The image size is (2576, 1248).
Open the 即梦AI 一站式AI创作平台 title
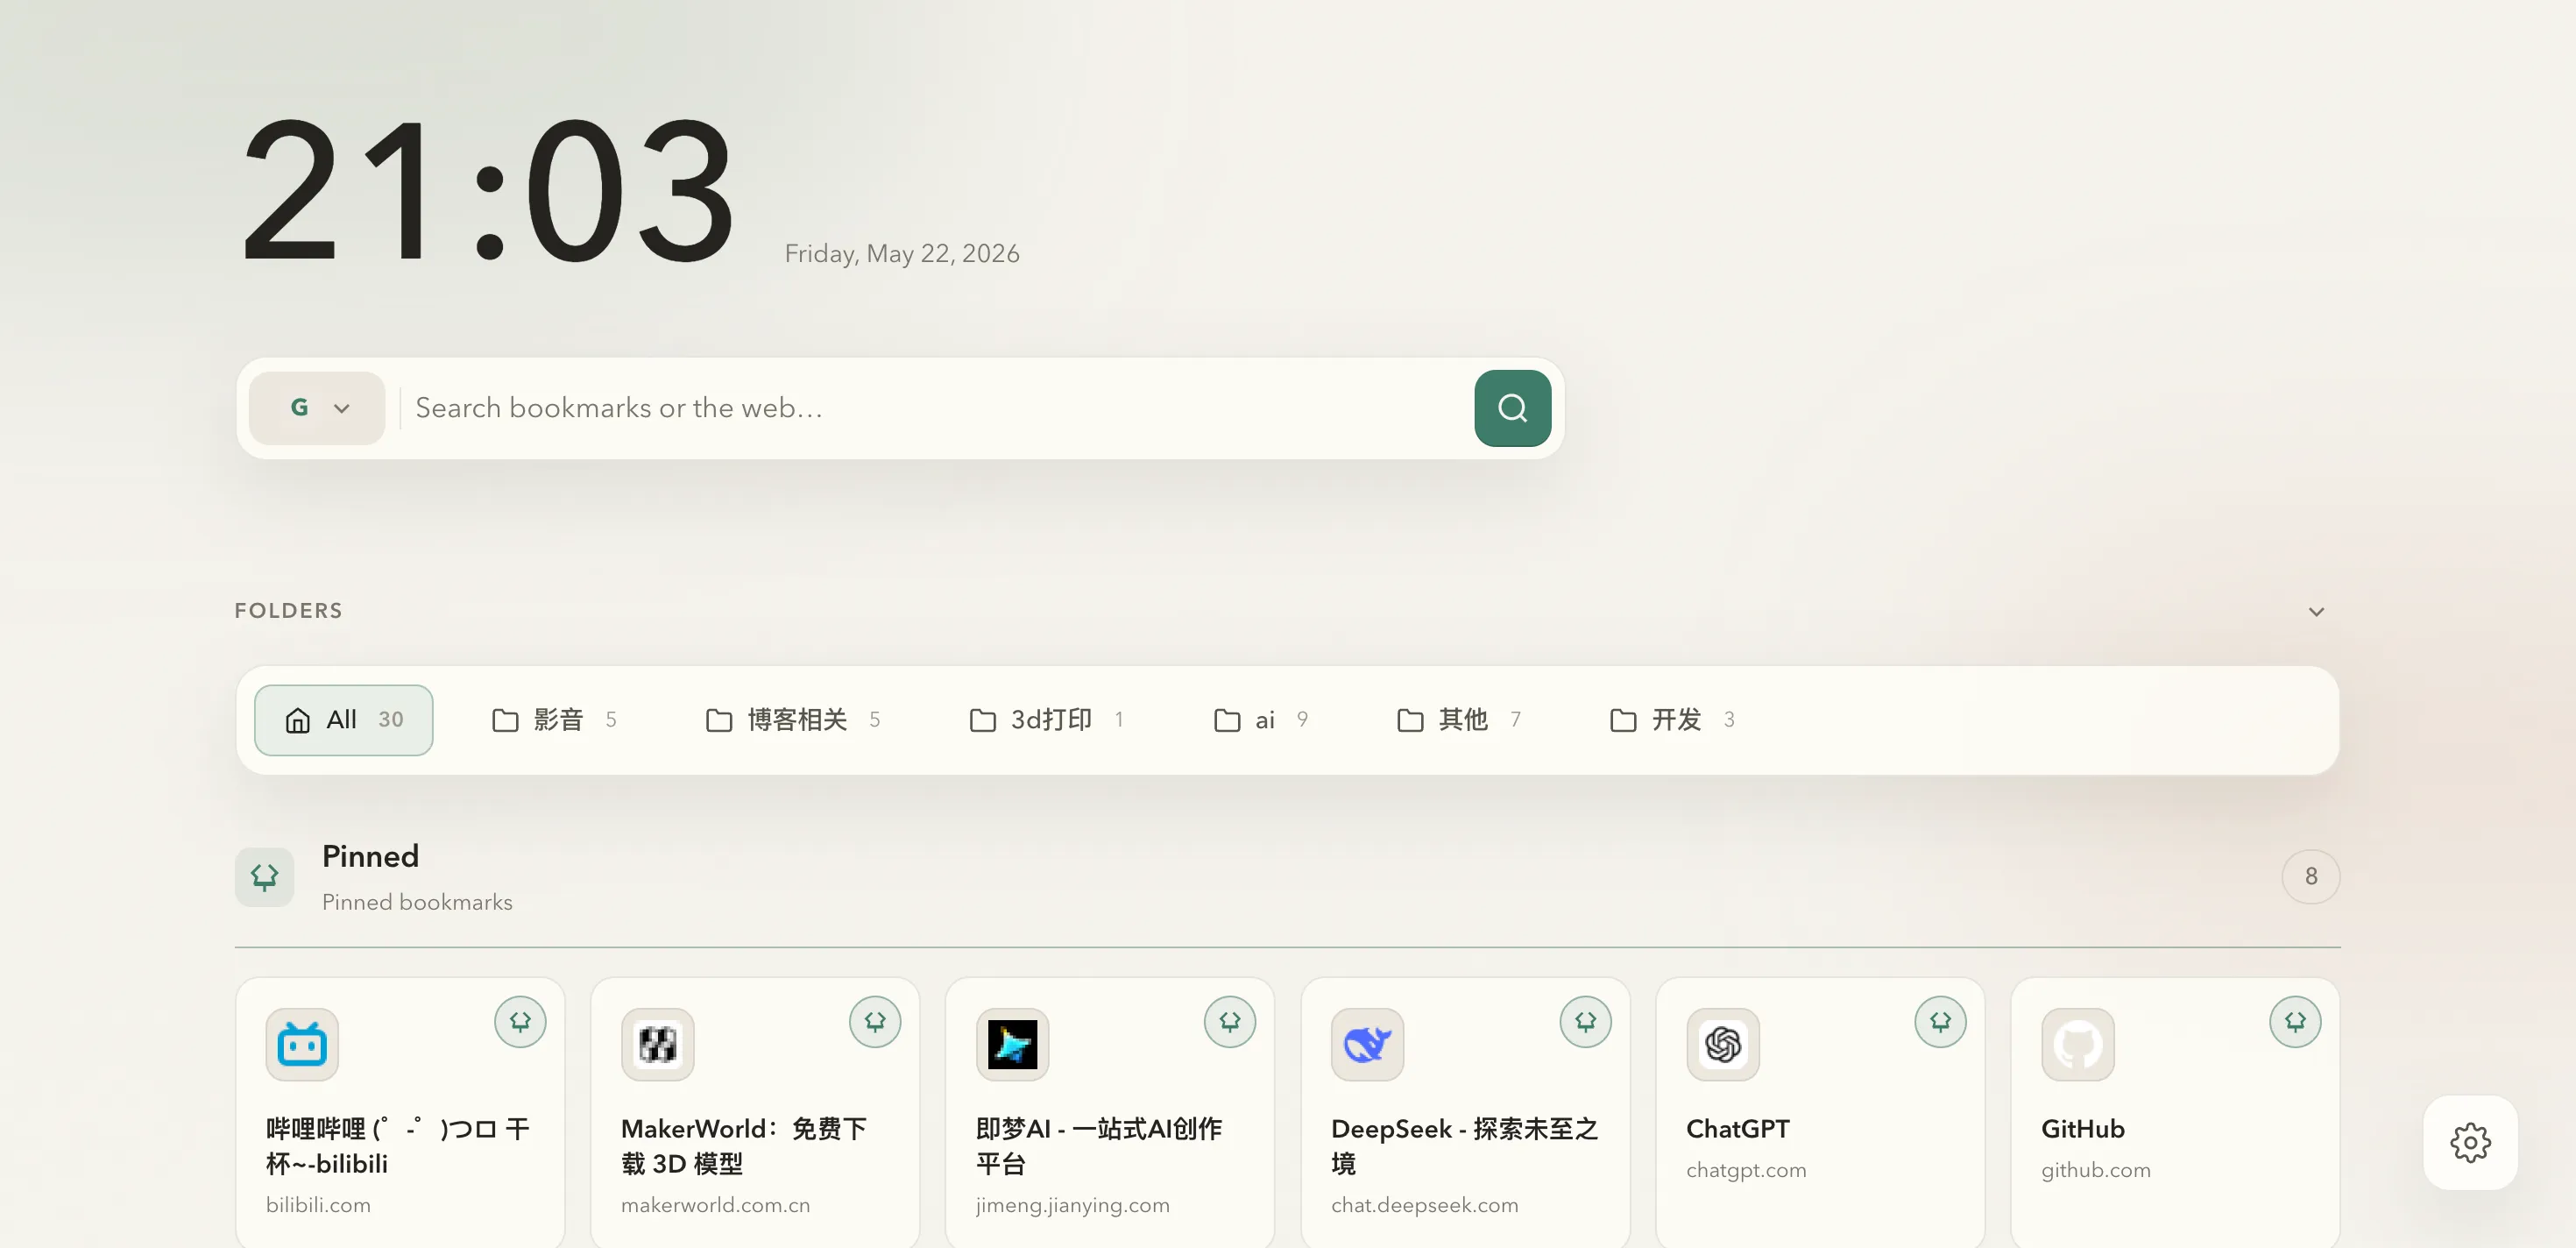tap(1099, 1146)
